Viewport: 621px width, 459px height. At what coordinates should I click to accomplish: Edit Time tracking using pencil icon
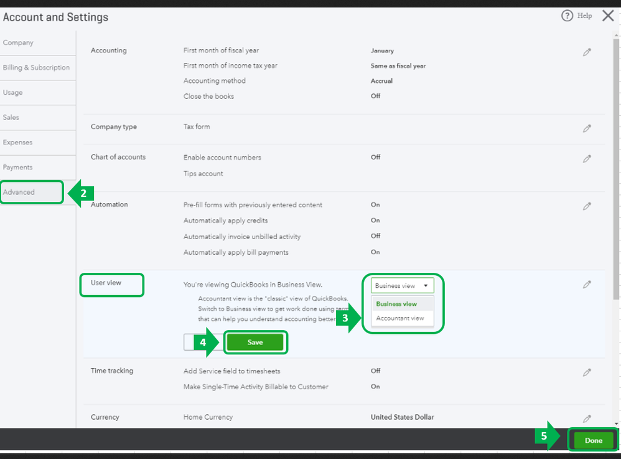click(587, 372)
